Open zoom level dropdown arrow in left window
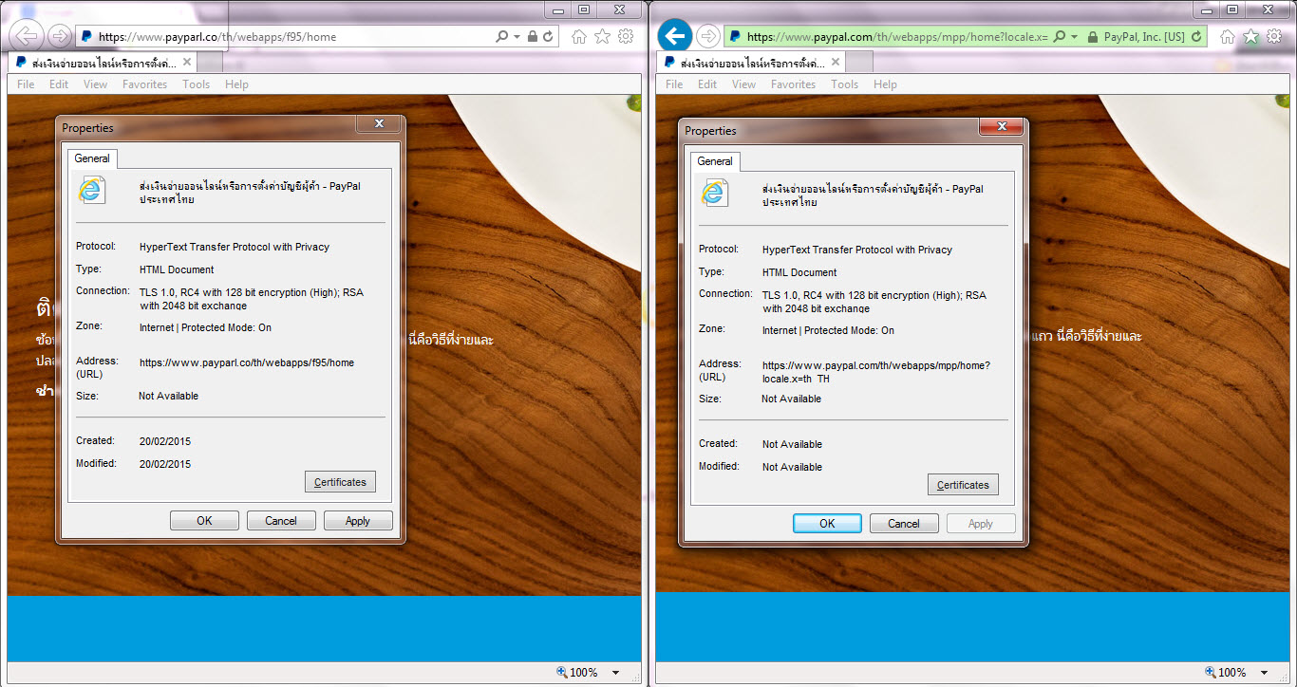Viewport: 1297px width, 687px height. pyautogui.click(x=615, y=673)
